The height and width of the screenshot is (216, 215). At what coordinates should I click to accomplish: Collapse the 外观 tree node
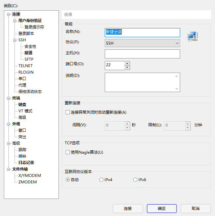pos(8,124)
